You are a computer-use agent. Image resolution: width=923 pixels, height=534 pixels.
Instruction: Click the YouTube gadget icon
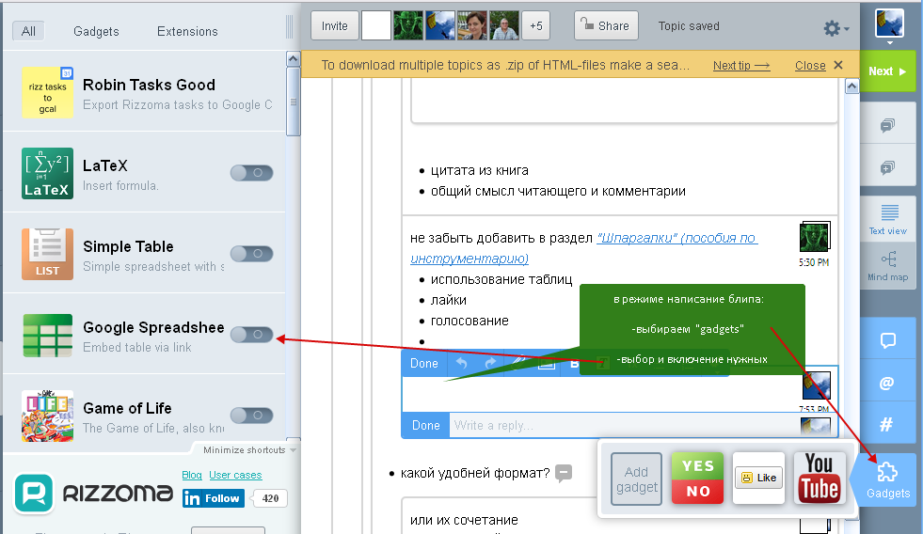[819, 479]
